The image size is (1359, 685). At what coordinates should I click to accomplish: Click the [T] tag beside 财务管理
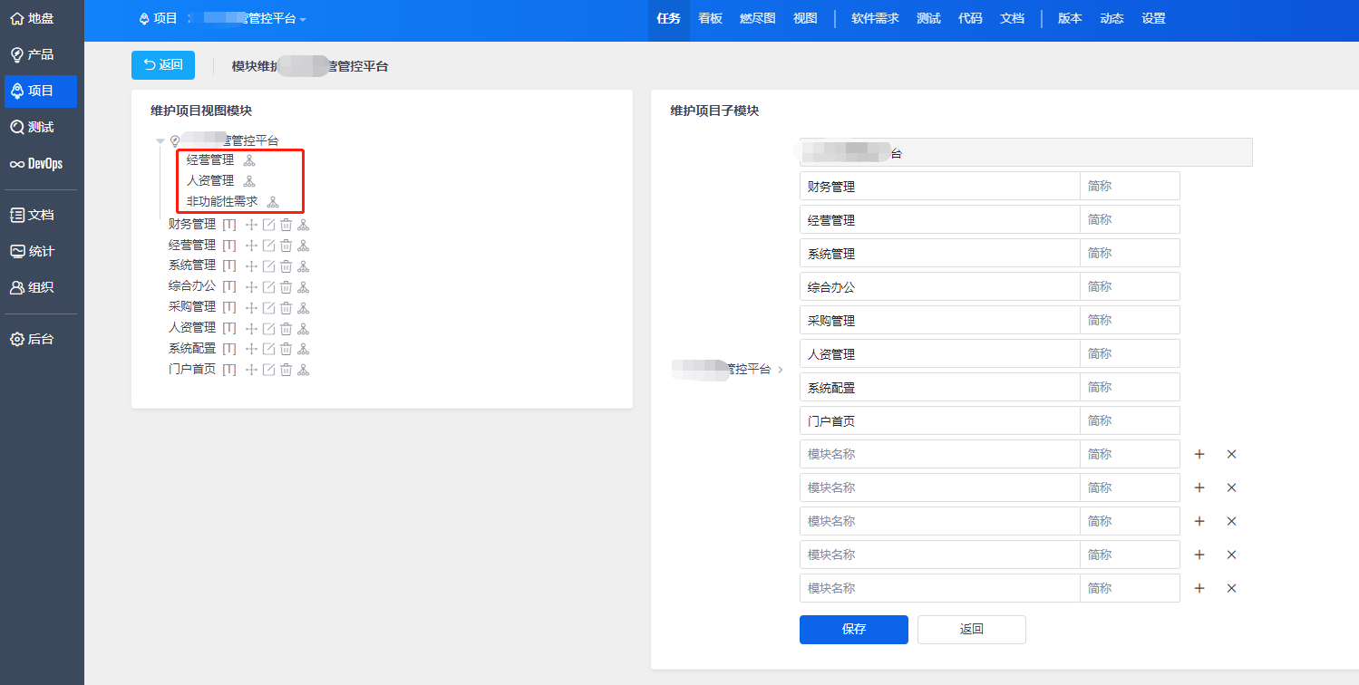point(229,225)
